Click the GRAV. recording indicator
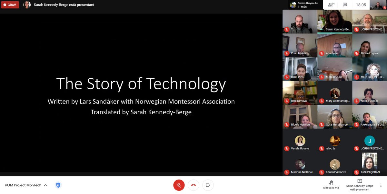The width and height of the screenshot is (387, 194). (10, 5)
